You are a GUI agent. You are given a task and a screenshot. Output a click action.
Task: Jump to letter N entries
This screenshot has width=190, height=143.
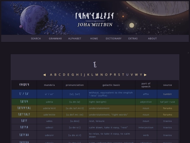tap(102, 75)
